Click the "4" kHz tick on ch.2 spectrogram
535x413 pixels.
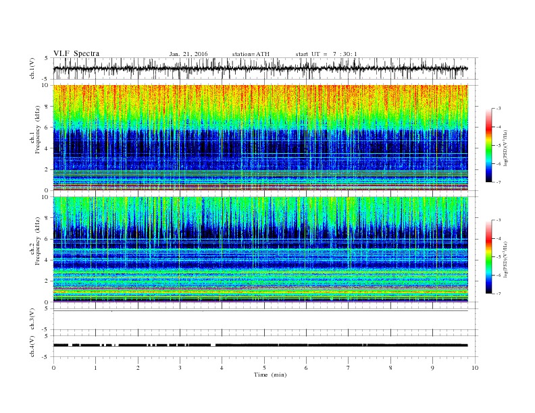(47, 260)
